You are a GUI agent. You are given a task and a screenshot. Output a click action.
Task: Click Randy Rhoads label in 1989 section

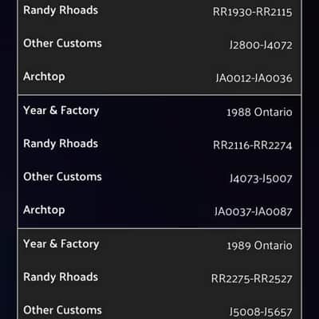tap(61, 278)
